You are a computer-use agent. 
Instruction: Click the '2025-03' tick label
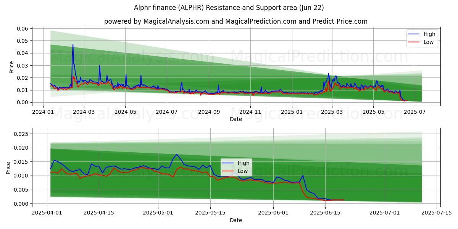332,112
